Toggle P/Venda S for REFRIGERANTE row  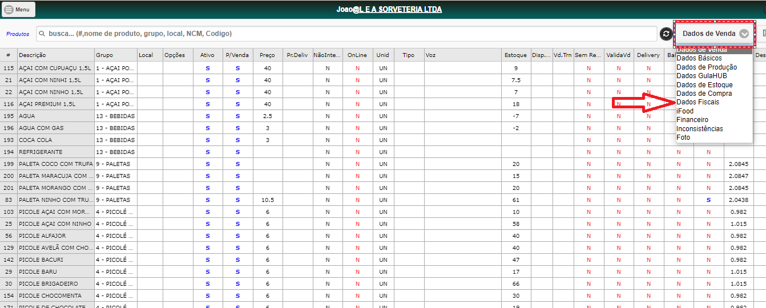pos(237,152)
